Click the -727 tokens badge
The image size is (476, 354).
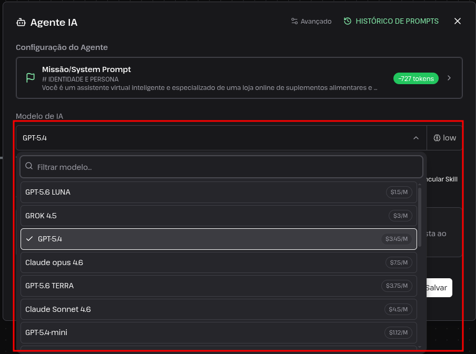[416, 78]
